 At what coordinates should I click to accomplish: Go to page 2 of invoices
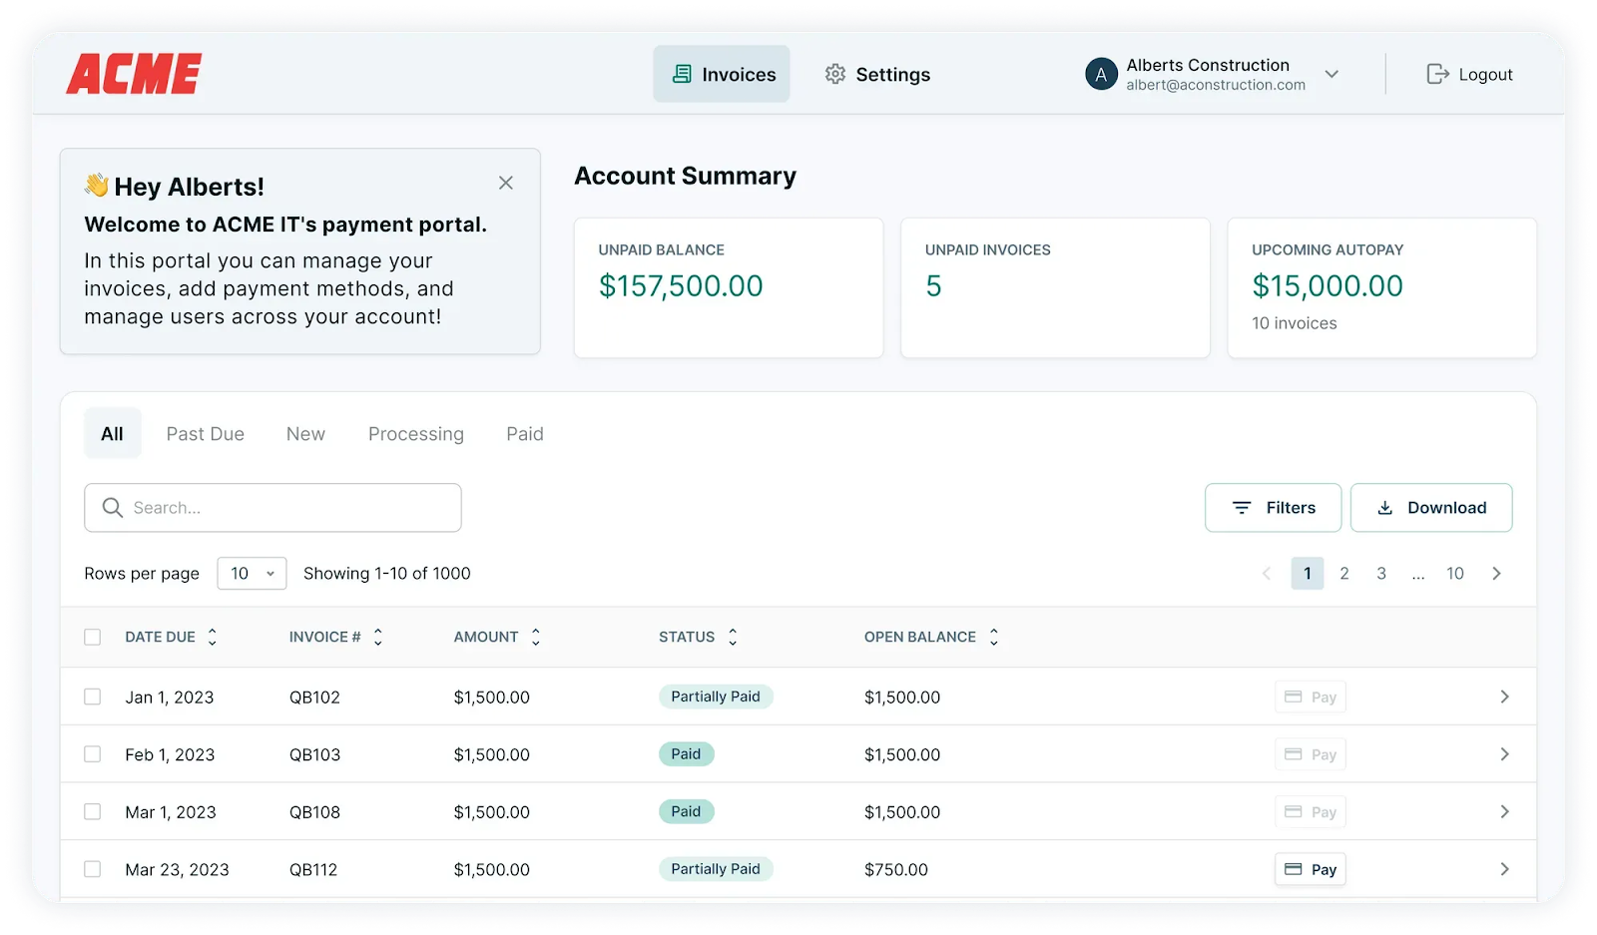coord(1343,573)
